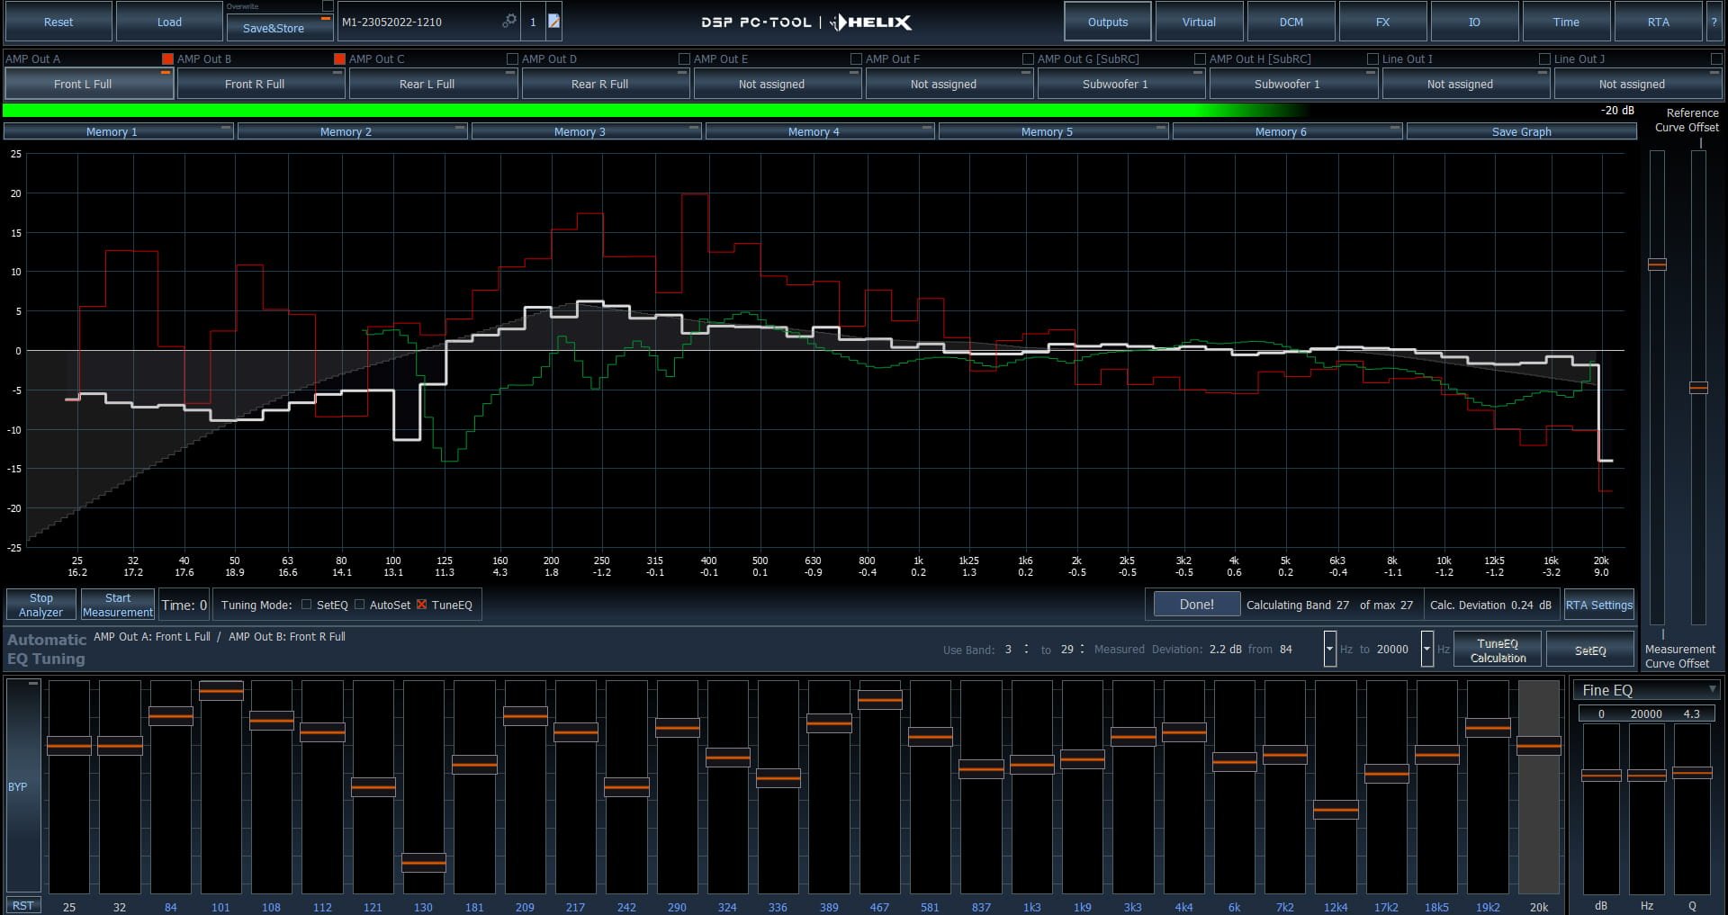This screenshot has height=915, width=1728.
Task: Click the gear icon next to the setup name
Action: [509, 22]
